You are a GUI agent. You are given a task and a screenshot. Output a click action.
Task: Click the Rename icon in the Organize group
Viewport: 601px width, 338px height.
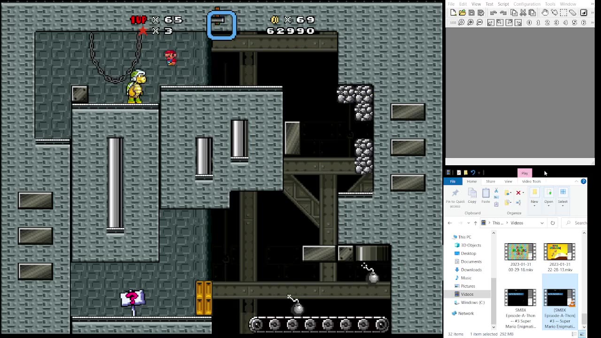[518, 202]
